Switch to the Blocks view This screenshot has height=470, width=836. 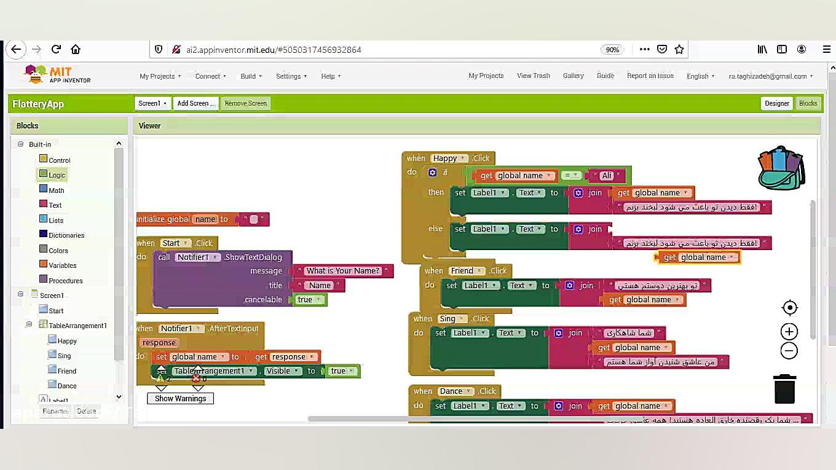[808, 103]
